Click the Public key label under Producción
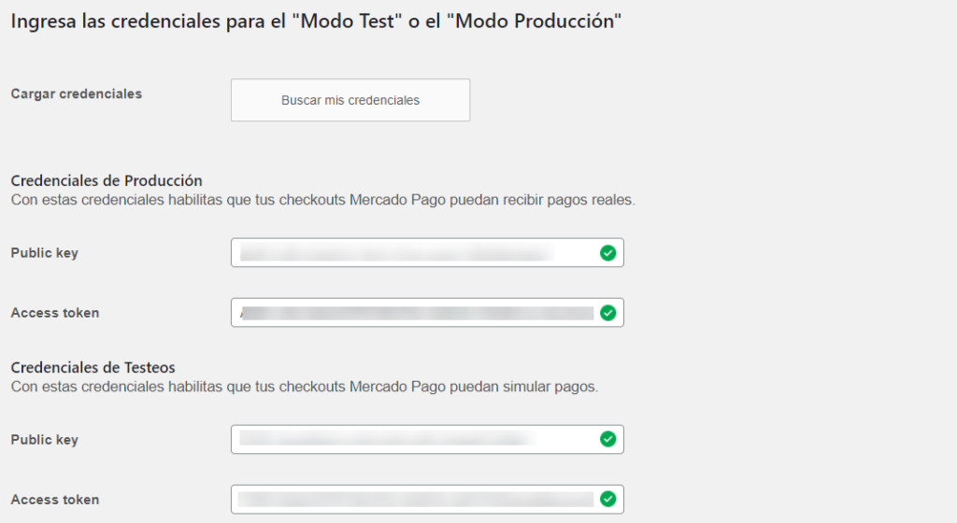 click(x=45, y=253)
